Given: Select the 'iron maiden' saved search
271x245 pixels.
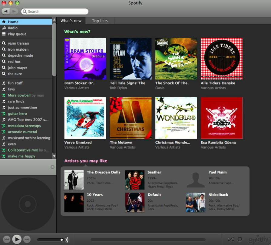Looking at the screenshot, I should click(x=26, y=49).
